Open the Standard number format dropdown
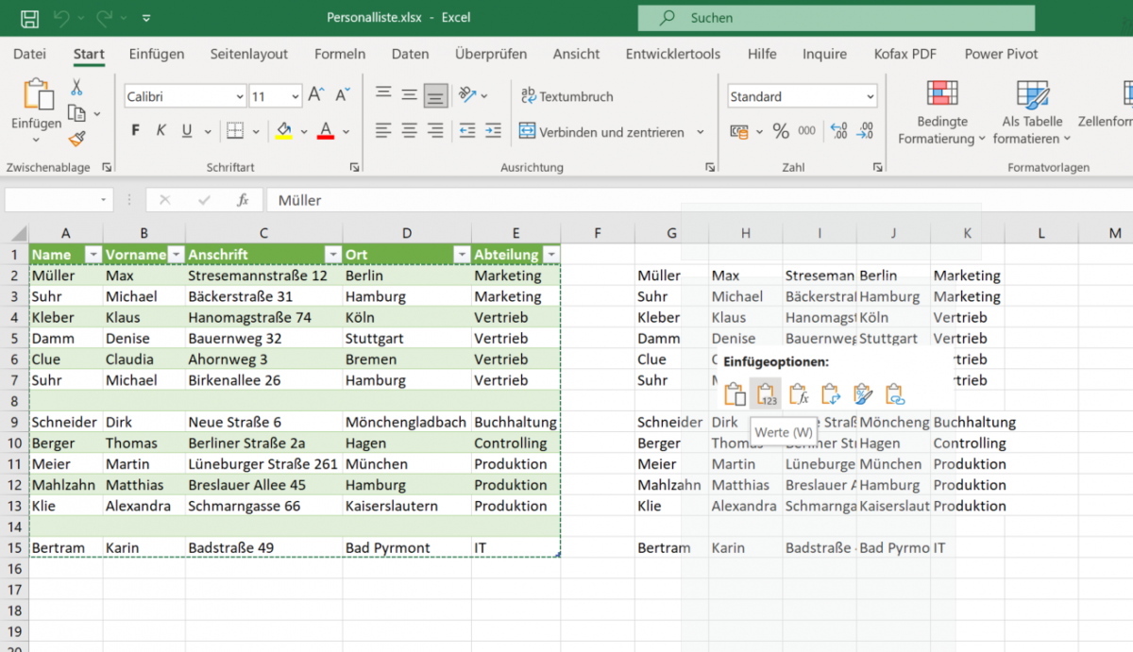The height and width of the screenshot is (652, 1133). tap(801, 95)
